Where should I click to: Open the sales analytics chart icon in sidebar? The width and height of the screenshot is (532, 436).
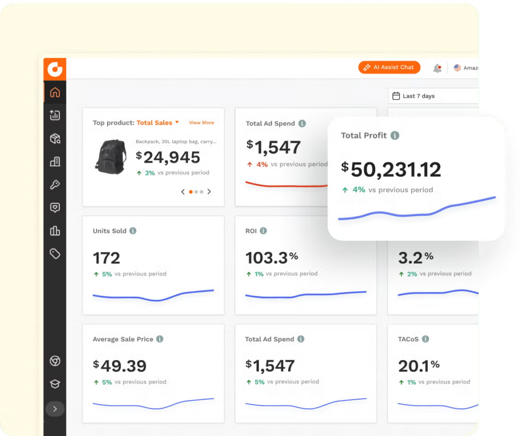55,115
